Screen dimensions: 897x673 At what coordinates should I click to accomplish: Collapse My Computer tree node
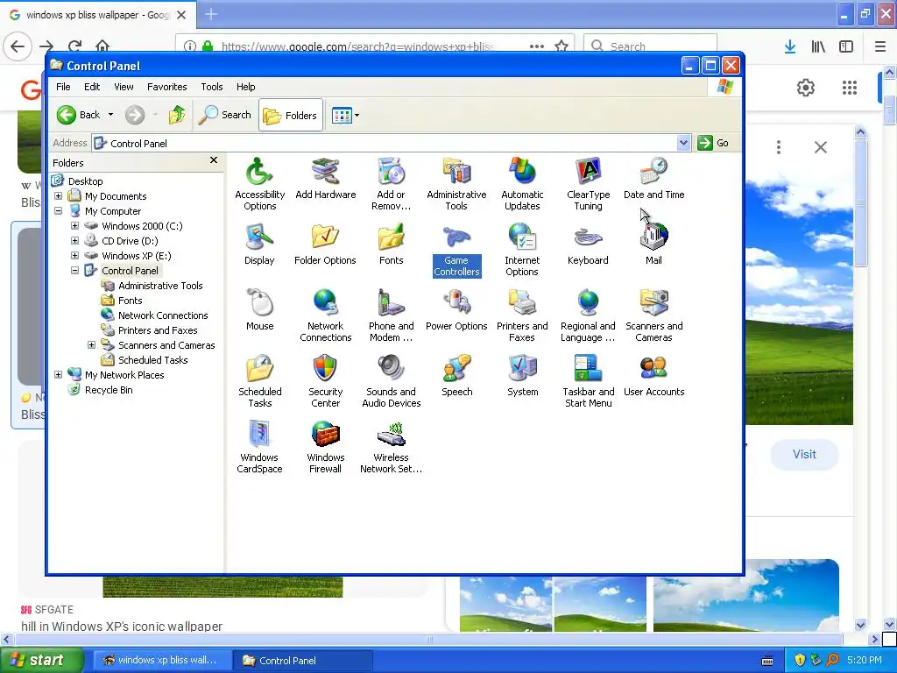59,210
